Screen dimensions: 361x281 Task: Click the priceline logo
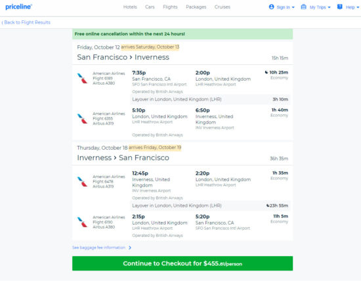click(18, 7)
